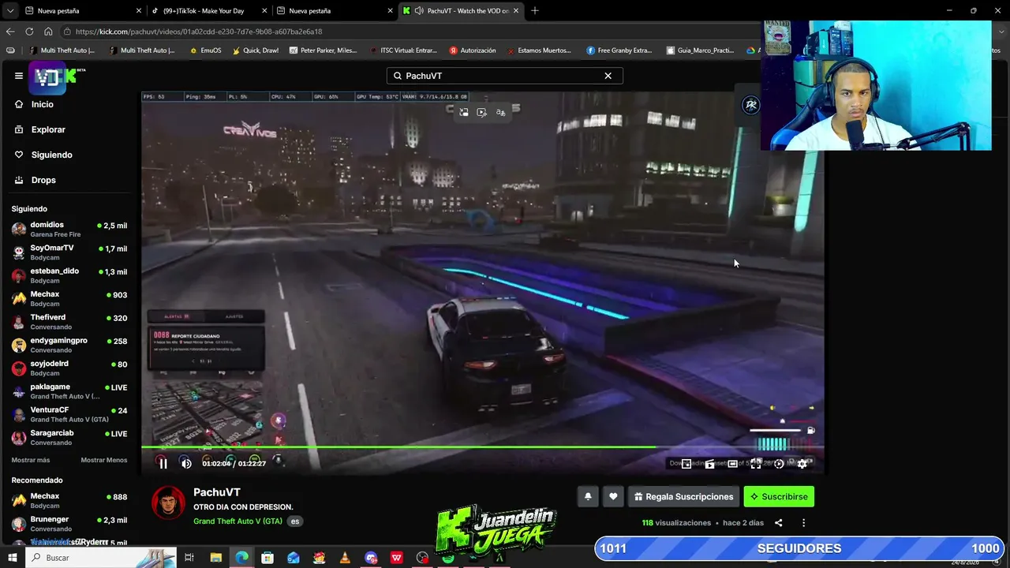Close the PachuVT browser tab
This screenshot has width=1010, height=568.
[x=516, y=11]
